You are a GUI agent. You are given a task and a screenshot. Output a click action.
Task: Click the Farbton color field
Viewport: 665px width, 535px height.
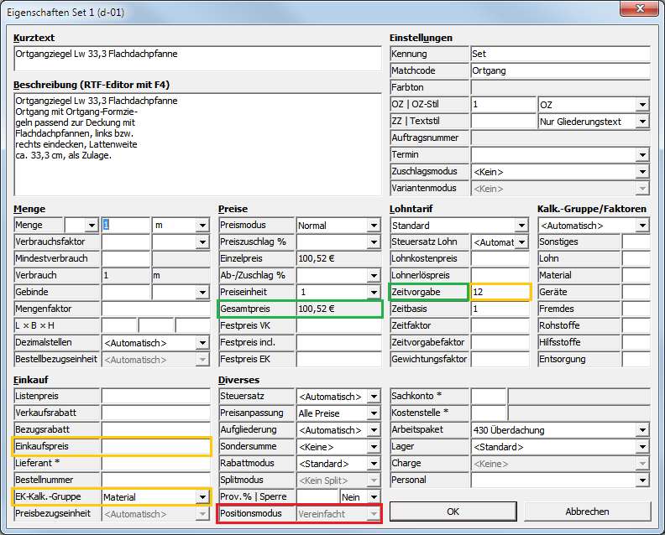pyautogui.click(x=560, y=87)
